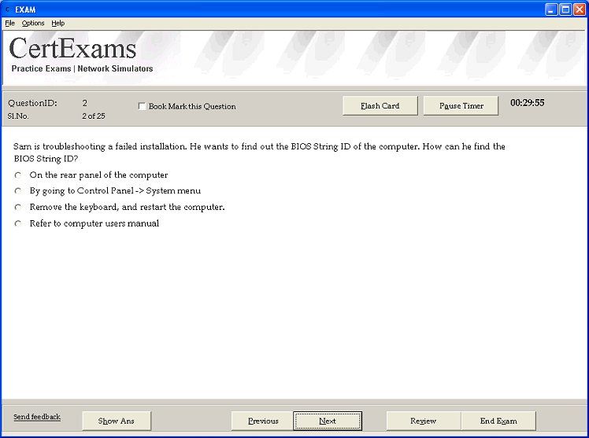This screenshot has width=589, height=438.
Task: Open the File menu
Action: (x=9, y=24)
